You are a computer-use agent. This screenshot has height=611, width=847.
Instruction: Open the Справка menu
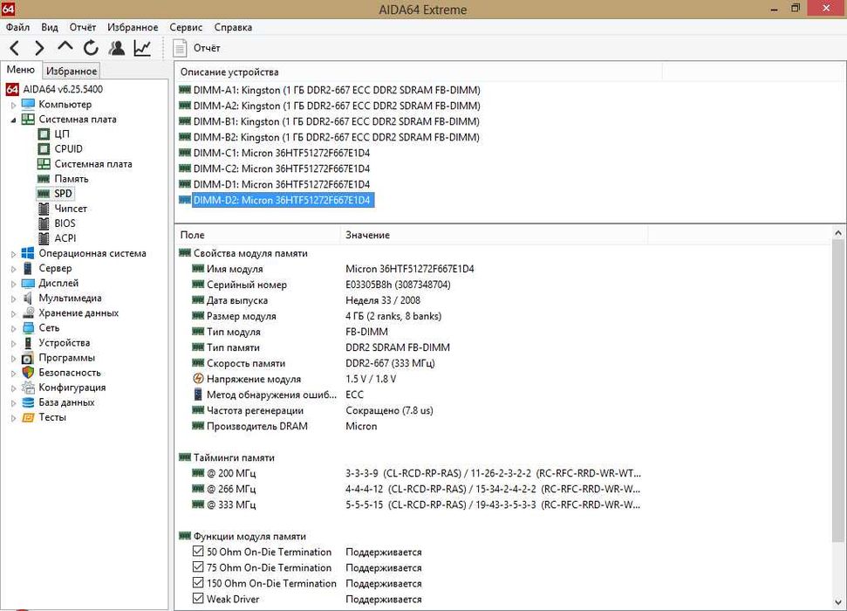click(x=233, y=27)
